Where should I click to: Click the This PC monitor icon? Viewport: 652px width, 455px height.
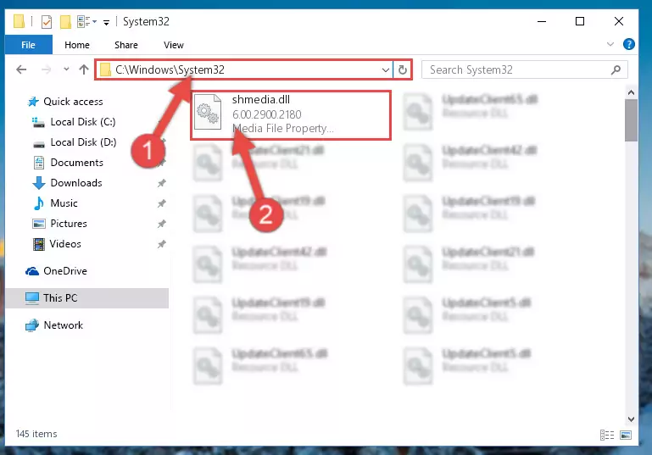point(32,298)
